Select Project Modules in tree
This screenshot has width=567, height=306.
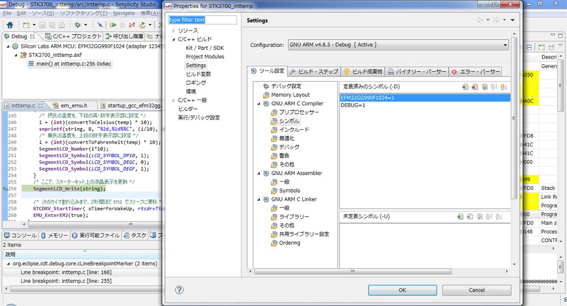[x=205, y=57]
